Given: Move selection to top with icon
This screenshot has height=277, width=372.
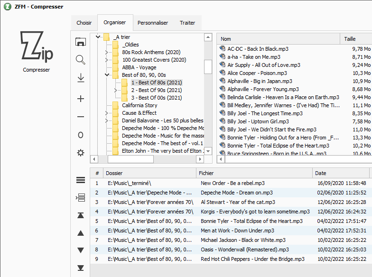Looking at the screenshot, I should [81, 215].
